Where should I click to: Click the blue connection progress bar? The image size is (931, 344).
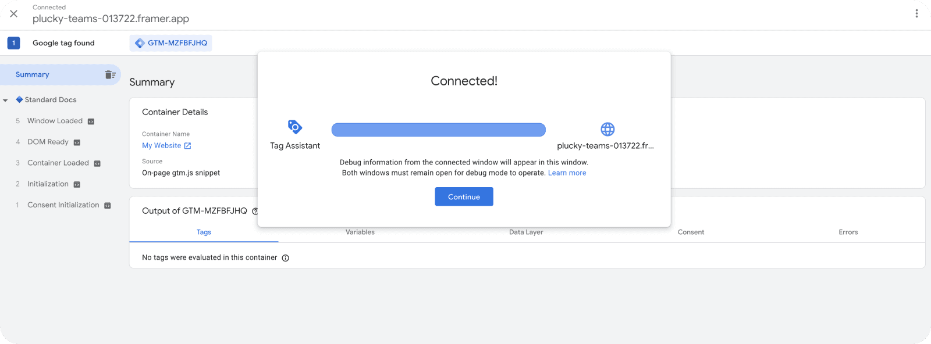[x=438, y=130]
